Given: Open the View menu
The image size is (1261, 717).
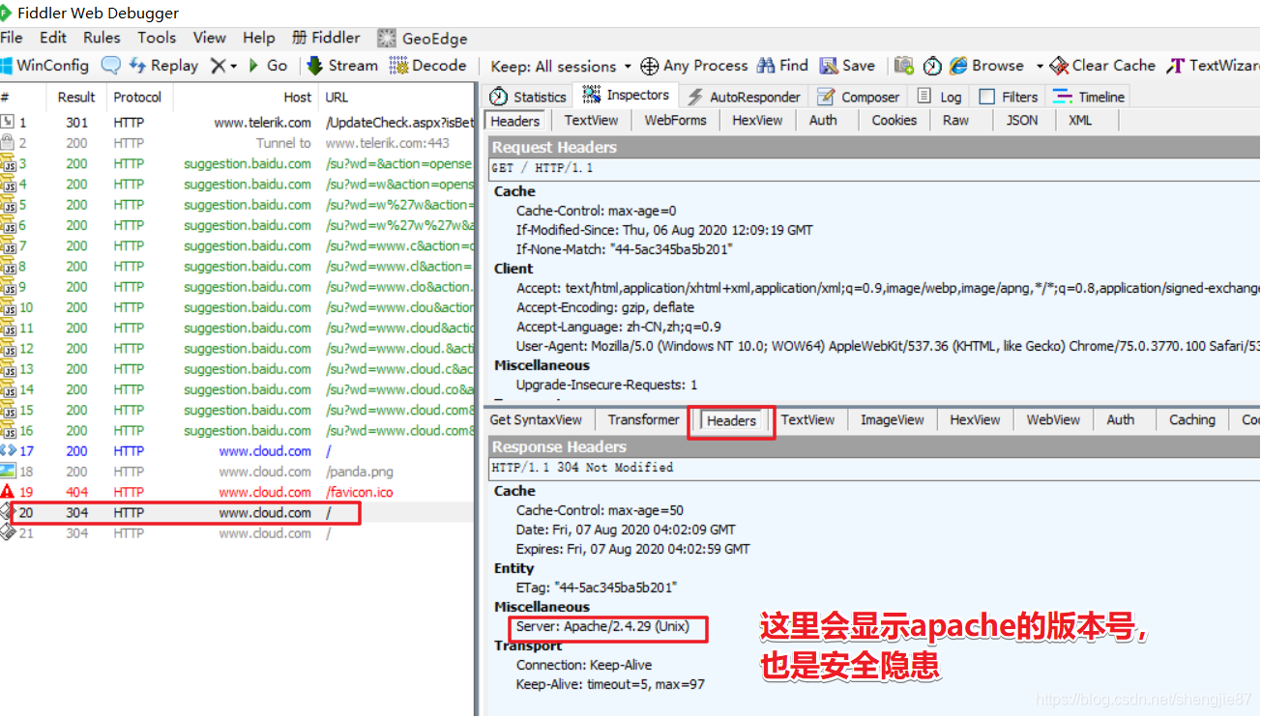Looking at the screenshot, I should [x=210, y=38].
